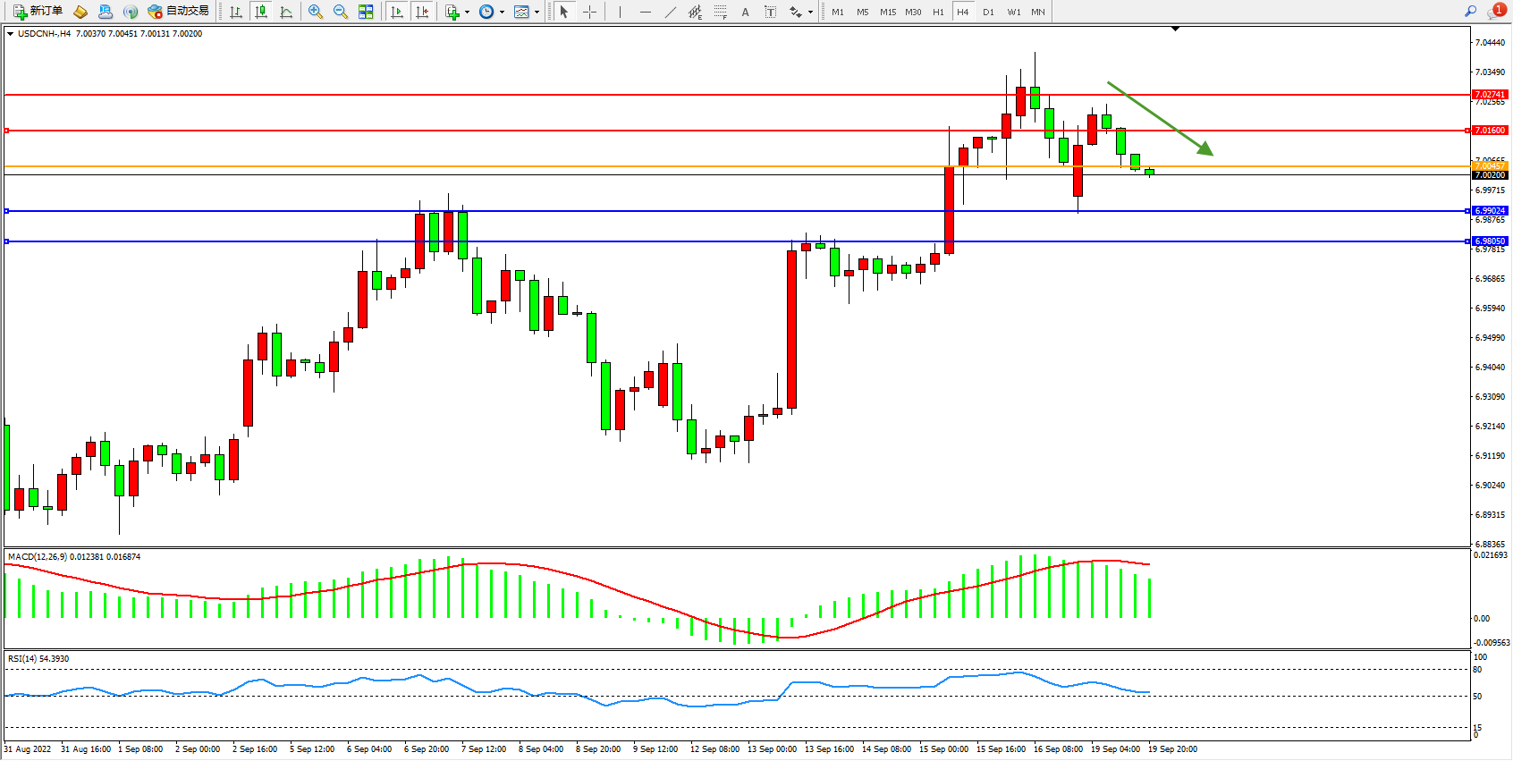Image resolution: width=1513 pixels, height=761 pixels.
Task: Open the indicators list dropdown
Action: (457, 12)
